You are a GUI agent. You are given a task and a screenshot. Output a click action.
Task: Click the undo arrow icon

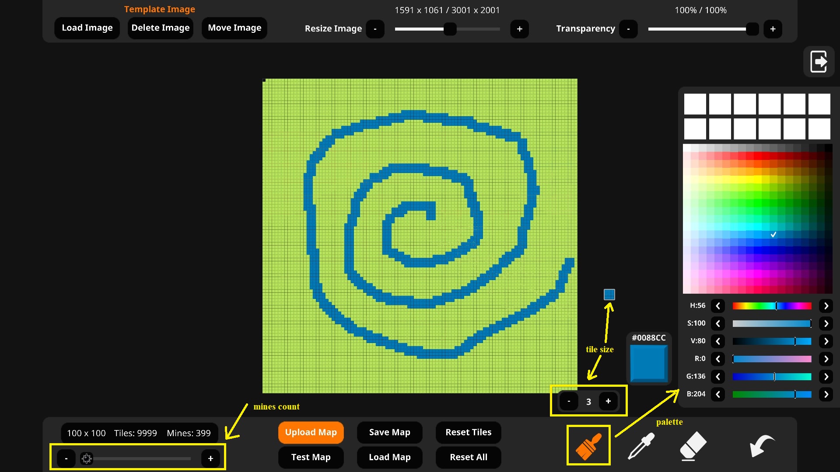(761, 445)
